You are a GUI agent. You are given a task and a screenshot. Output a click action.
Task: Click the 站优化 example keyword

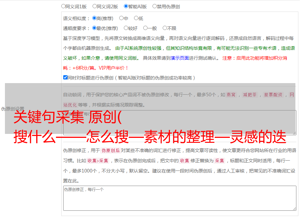pos(70,105)
